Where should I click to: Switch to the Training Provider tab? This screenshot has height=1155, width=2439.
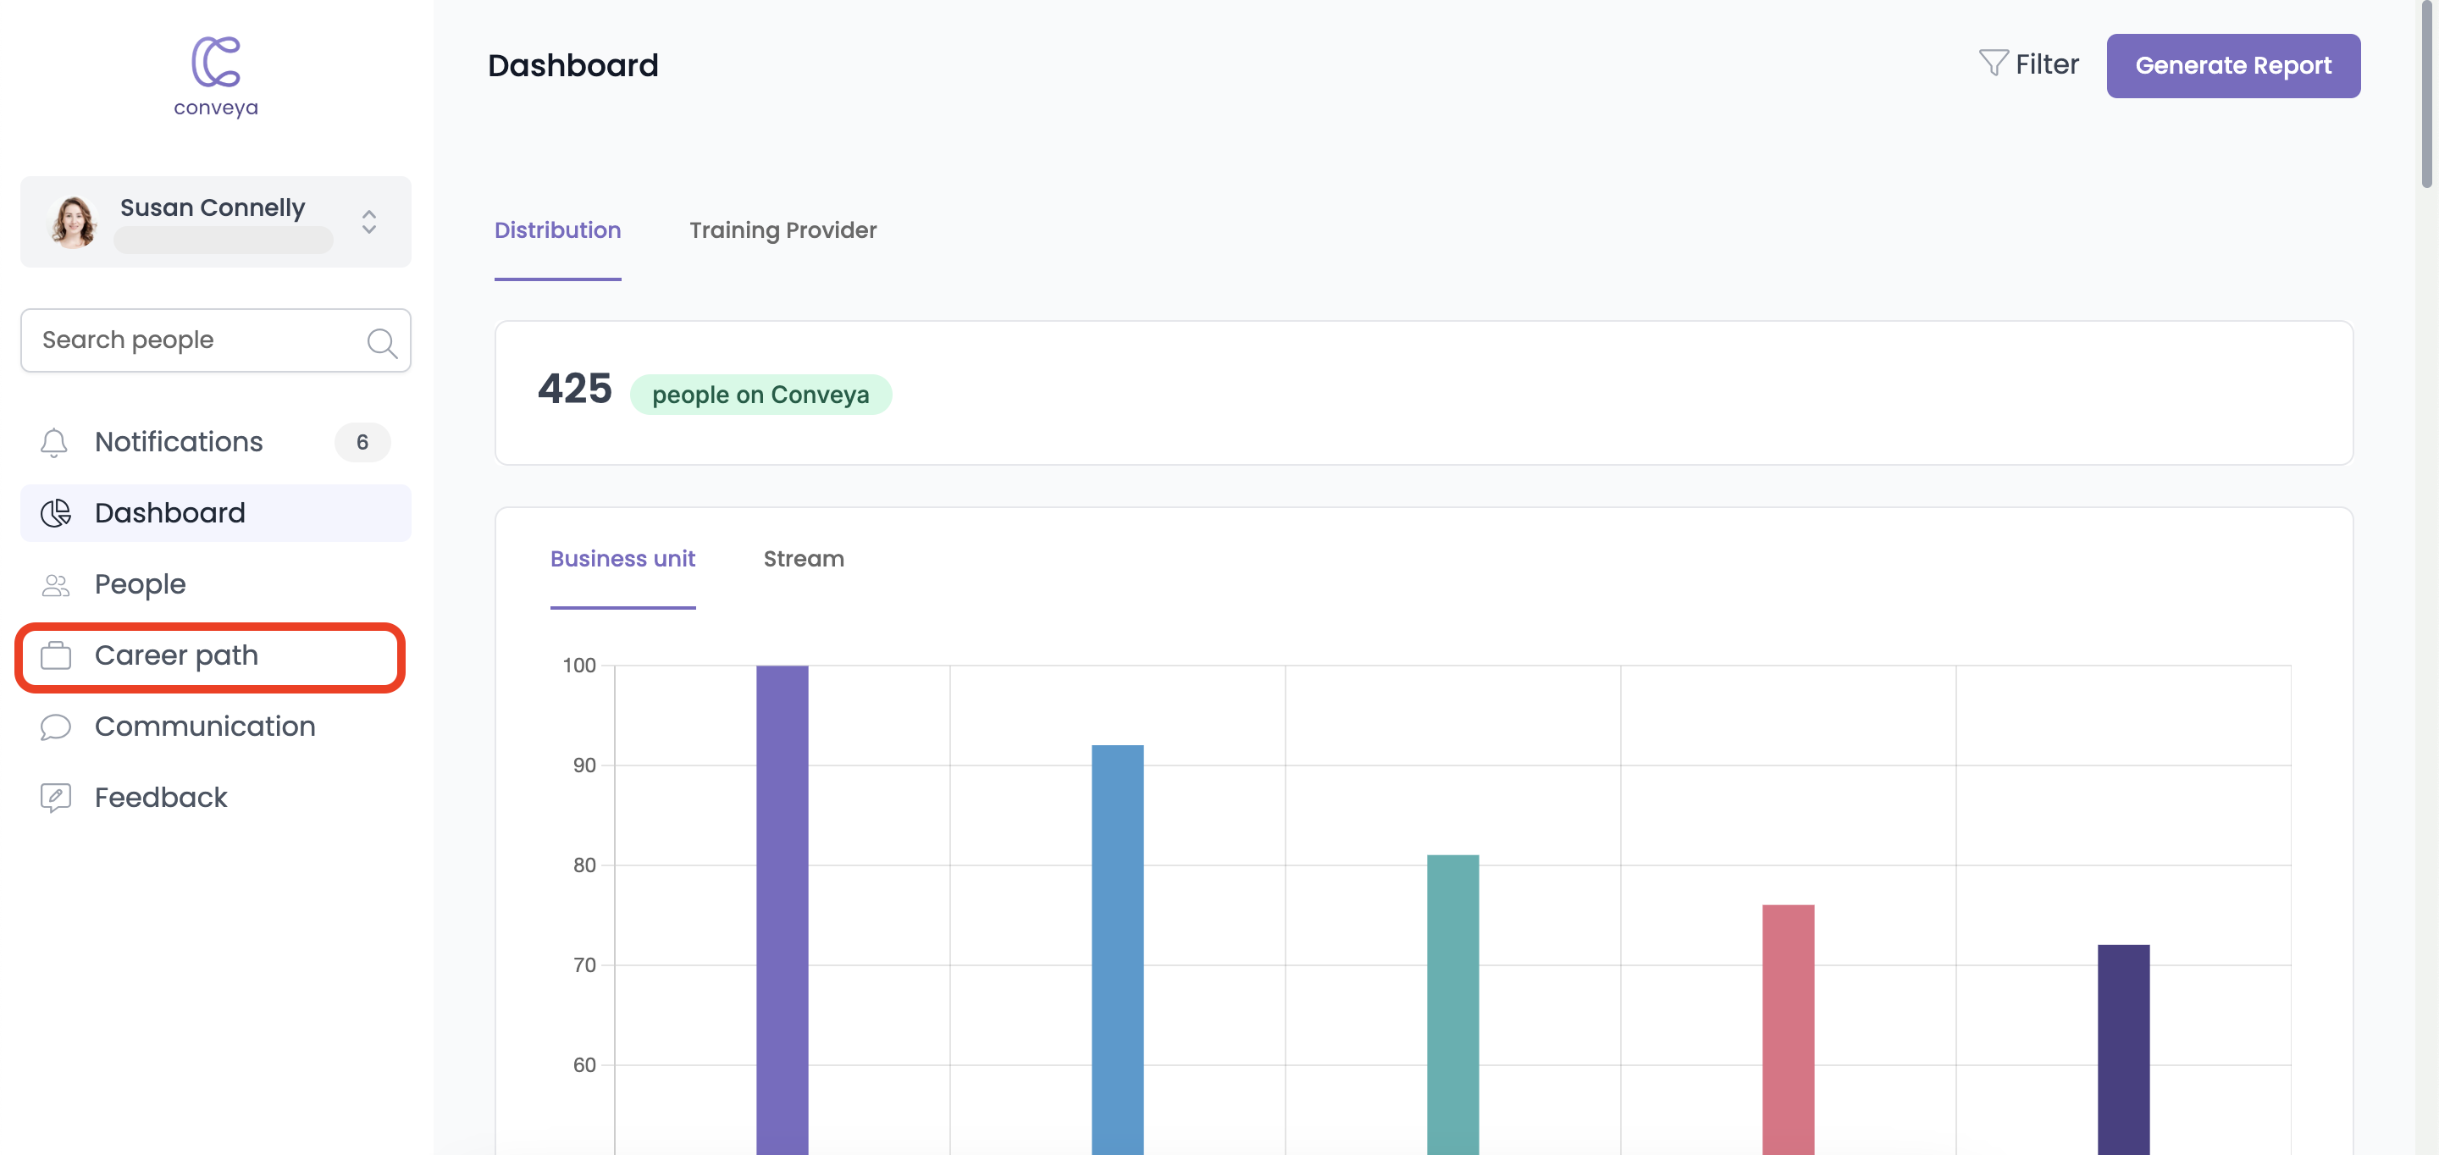pyautogui.click(x=783, y=230)
